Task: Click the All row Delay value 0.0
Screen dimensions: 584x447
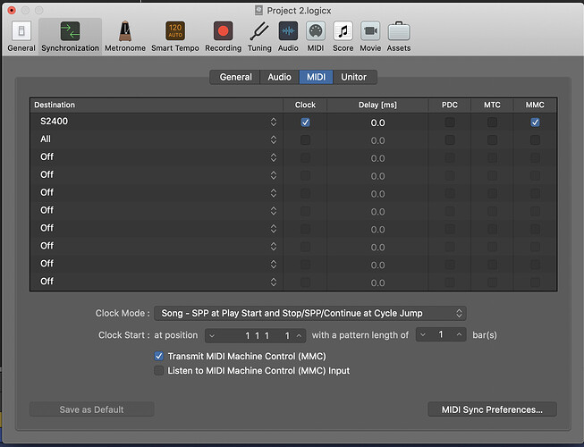Action: tap(377, 140)
